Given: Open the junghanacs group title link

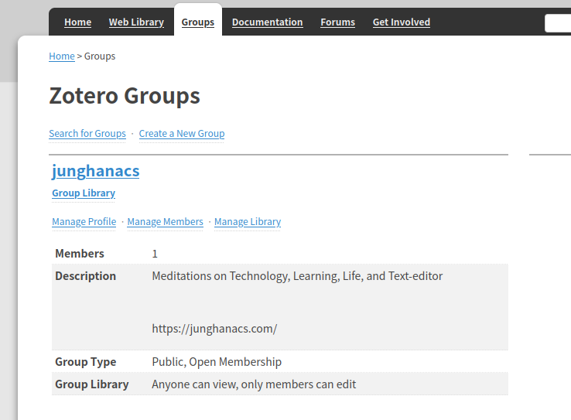Looking at the screenshot, I should [95, 171].
